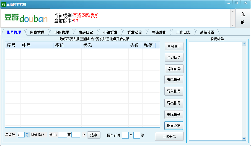The width and height of the screenshot is (251, 146).
Task: Click the 充值 recharge button
Action: (x=243, y=18)
